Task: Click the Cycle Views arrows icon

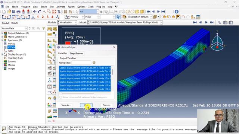Action: (59, 12)
